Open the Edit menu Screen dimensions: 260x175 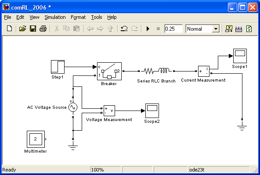click(x=20, y=17)
